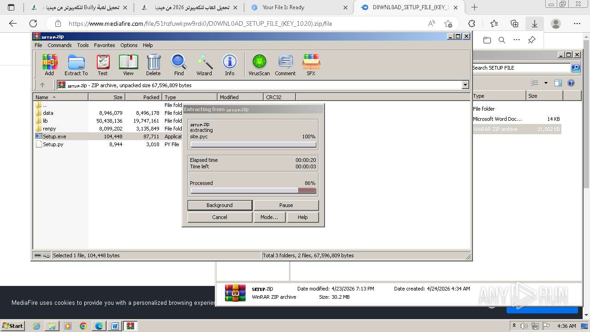Click the Read aloud icon in address bar
590x332 pixels.
(x=431, y=24)
